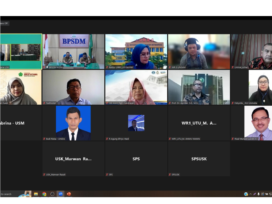Open PowerPoint from the taskbar
Image resolution: width=272 pixels, height=204 pixels.
pyautogui.click(x=69, y=194)
